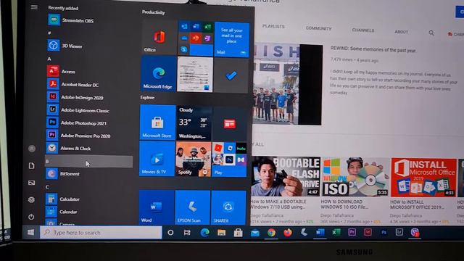The image size is (464, 261).
Task: Click the letter C section header
Action: tap(47, 187)
